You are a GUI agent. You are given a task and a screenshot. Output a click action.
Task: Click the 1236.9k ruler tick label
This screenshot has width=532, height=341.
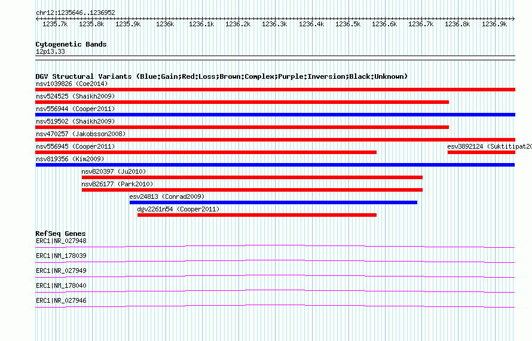coord(494,24)
